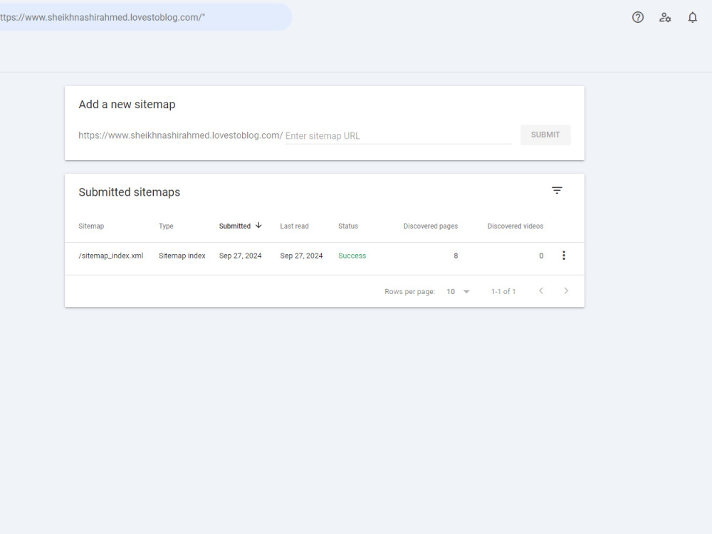Click the Rows per page label

tap(409, 291)
